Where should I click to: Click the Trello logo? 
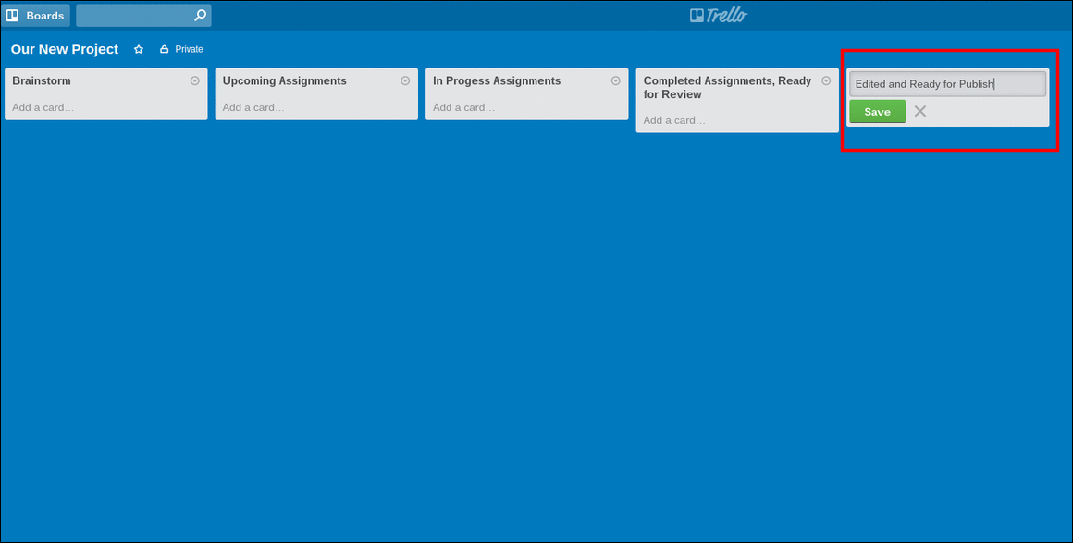click(719, 15)
